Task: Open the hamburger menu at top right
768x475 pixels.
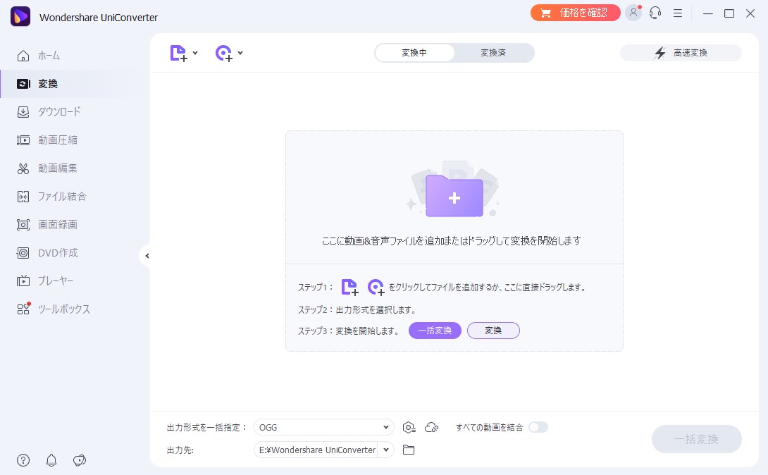Action: point(678,13)
